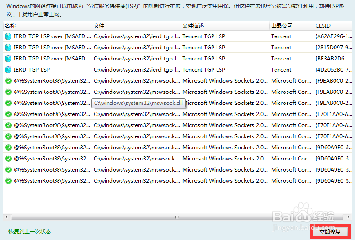Click green check icon in the row showing mswsock.dll tooltip
The height and width of the screenshot is (240, 355).
[x=8, y=103]
